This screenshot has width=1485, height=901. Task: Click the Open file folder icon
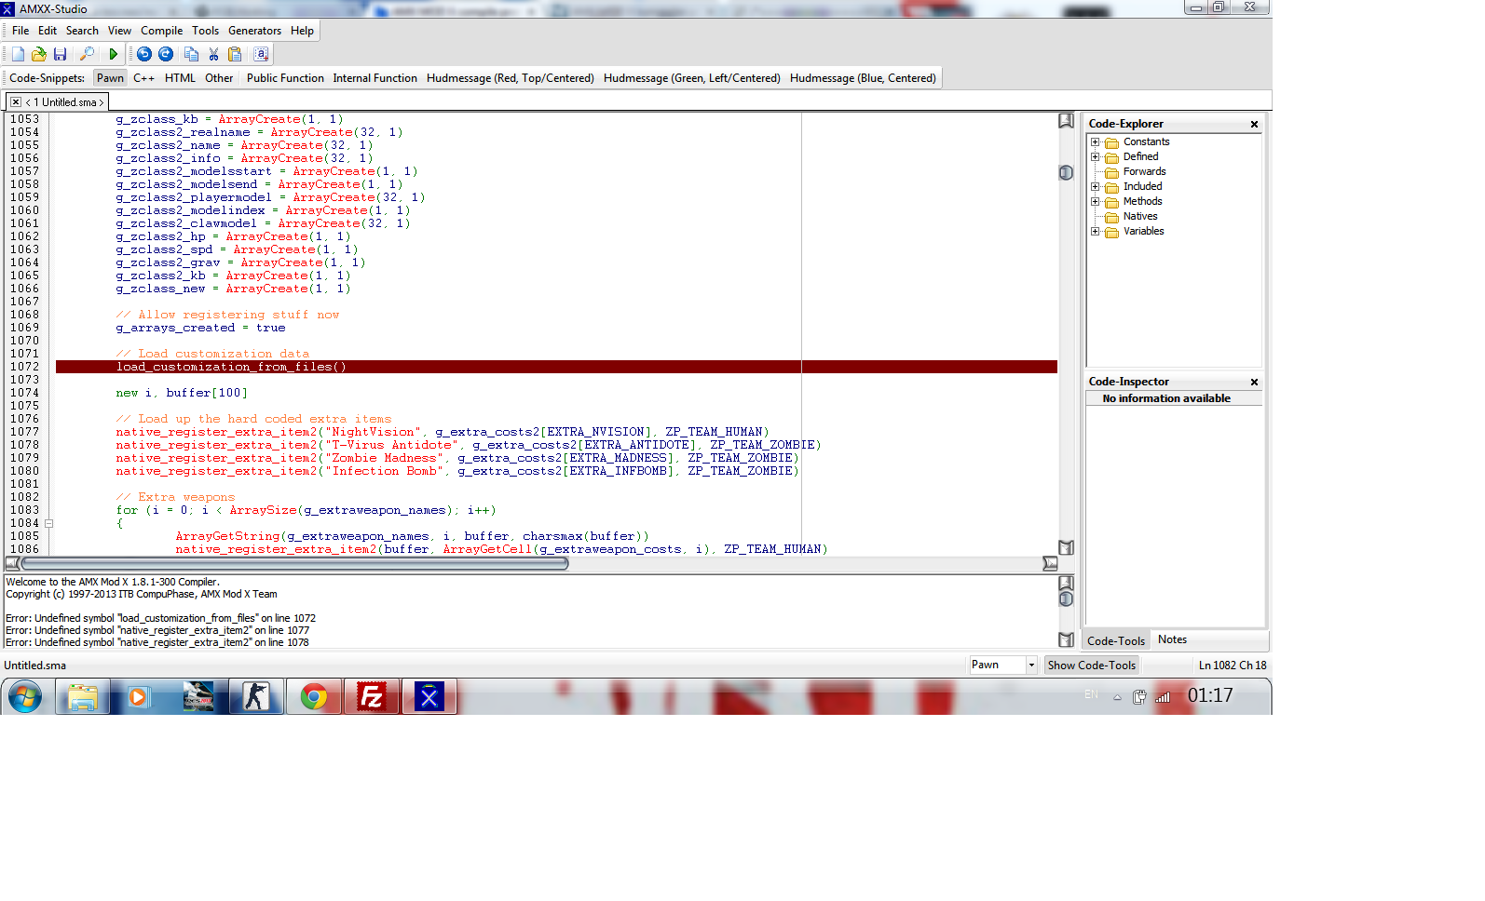(x=39, y=54)
